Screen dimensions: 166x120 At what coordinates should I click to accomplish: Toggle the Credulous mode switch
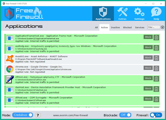23,115
